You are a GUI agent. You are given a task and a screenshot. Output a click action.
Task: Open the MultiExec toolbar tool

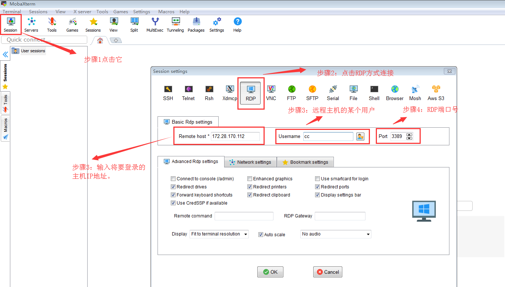point(155,23)
